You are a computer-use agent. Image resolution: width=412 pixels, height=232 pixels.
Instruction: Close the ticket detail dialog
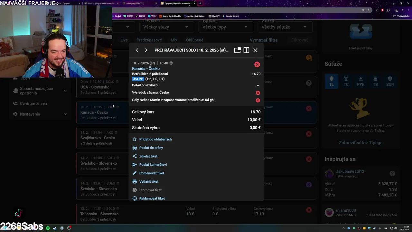pos(255,50)
